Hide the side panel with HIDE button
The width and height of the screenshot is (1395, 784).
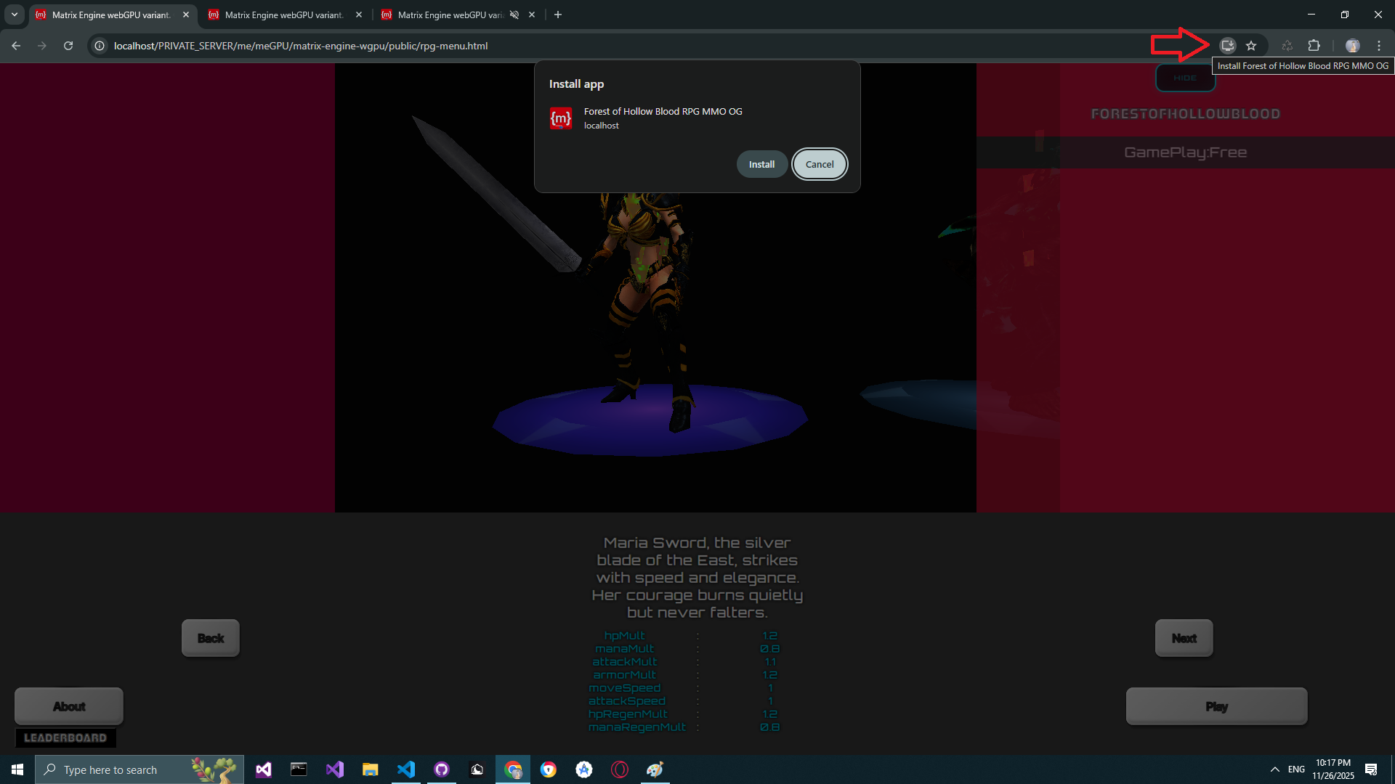pyautogui.click(x=1185, y=78)
